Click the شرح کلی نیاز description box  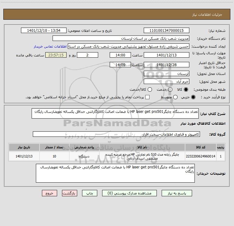pyautogui.click(x=115, y=113)
